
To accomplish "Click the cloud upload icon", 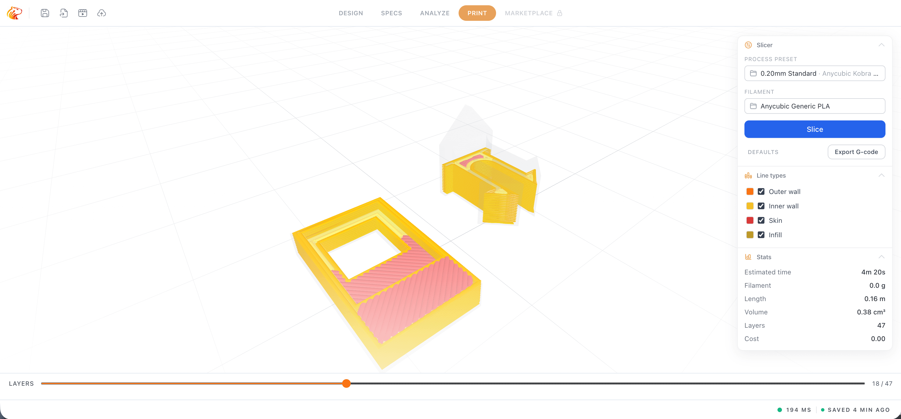I will tap(101, 13).
